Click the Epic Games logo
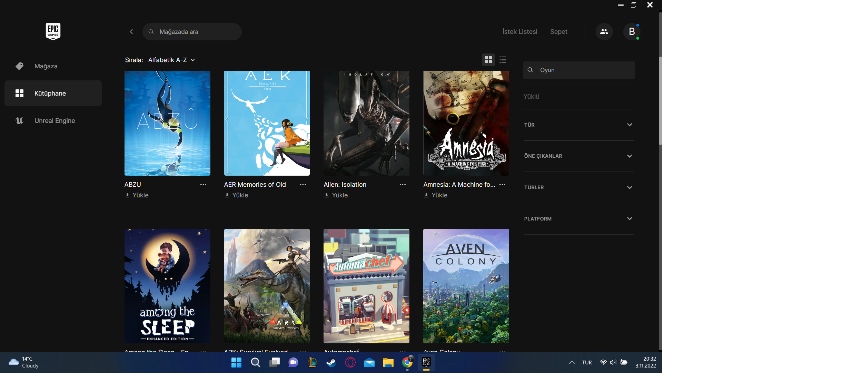 (x=53, y=31)
